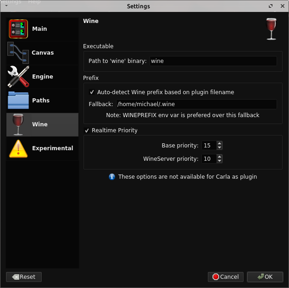The height and width of the screenshot is (288, 289).
Task: Click the Paths folder icon
Action: [x=18, y=100]
